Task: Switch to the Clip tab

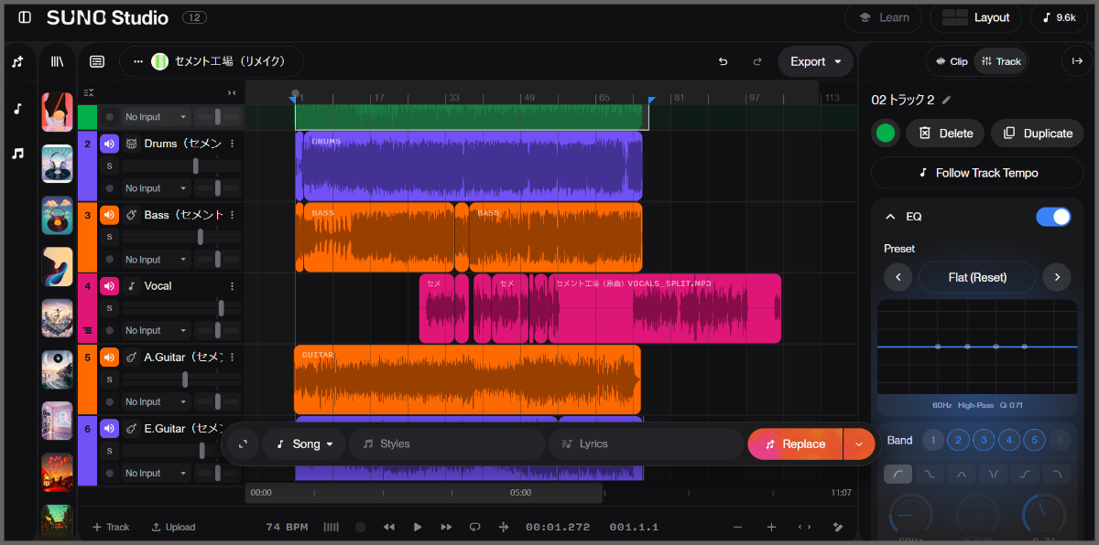Action: click(x=951, y=61)
